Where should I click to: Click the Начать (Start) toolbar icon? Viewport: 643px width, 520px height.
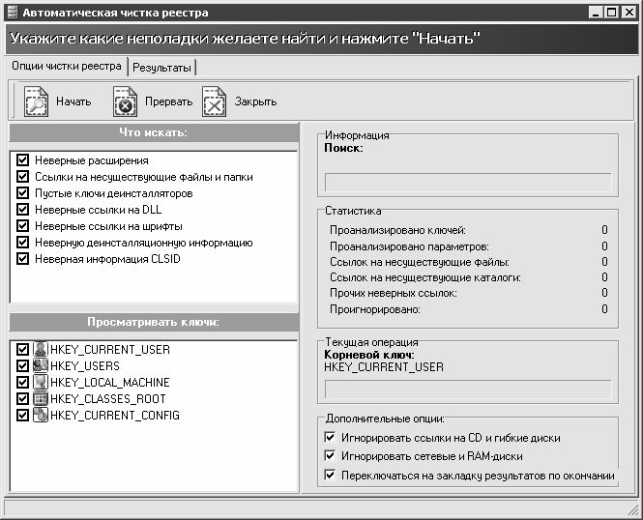pyautogui.click(x=36, y=101)
